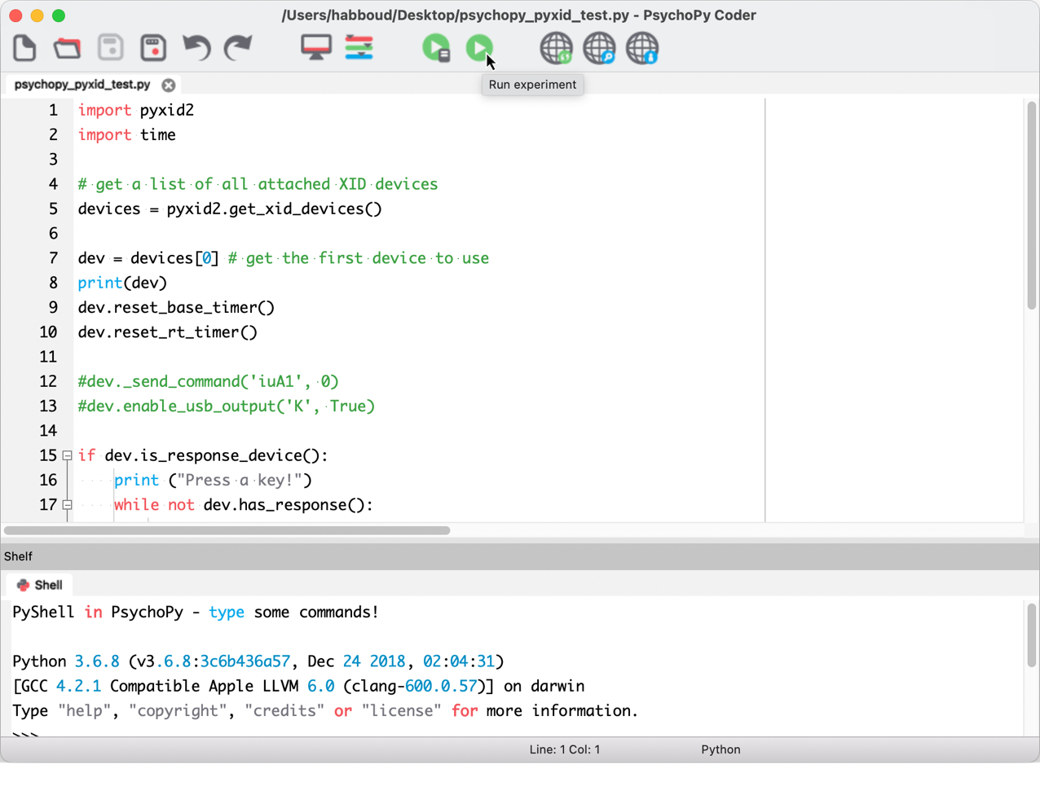Run the experiment with green play button
This screenshot has width=1040, height=795.
478,48
